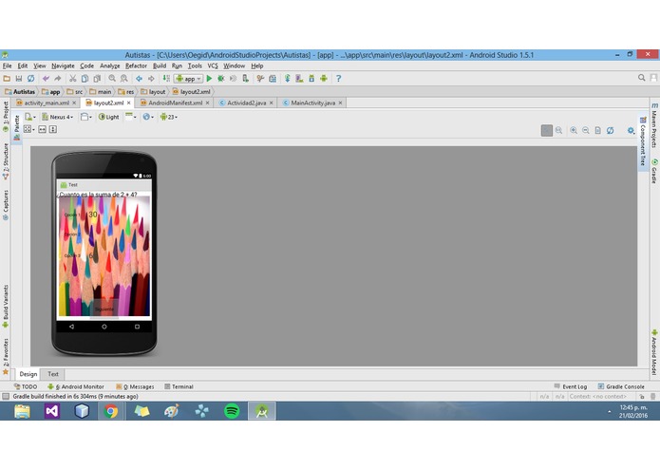Run the app with green play button
Image resolution: width=660 pixels, height=469 pixels.
point(209,78)
